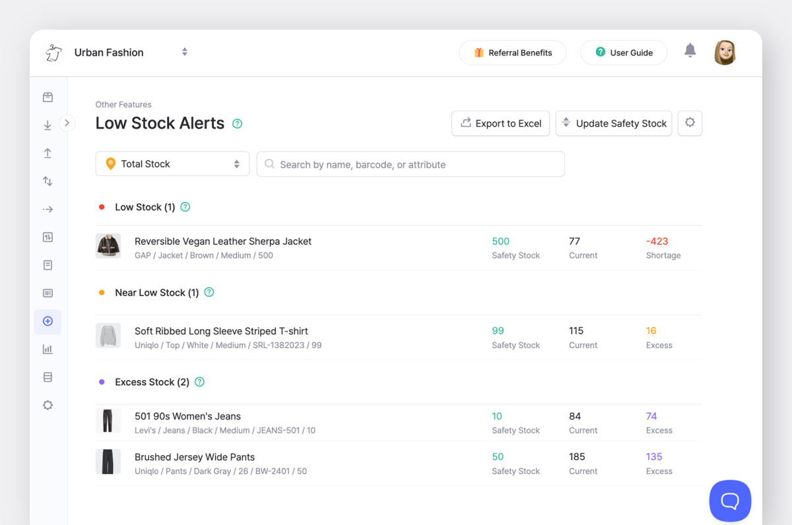Open the stock transfer arrows icon
Image resolution: width=792 pixels, height=525 pixels.
48,181
